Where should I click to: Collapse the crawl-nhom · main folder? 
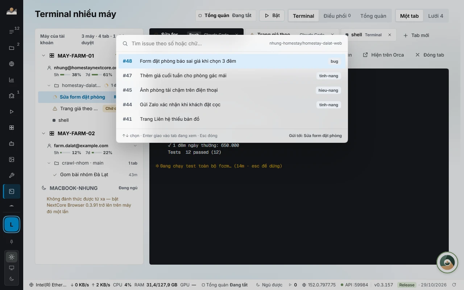click(49, 163)
